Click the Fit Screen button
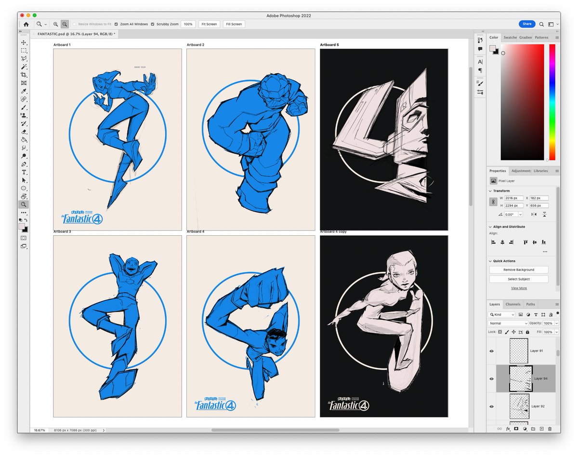The image size is (578, 456). [x=209, y=24]
